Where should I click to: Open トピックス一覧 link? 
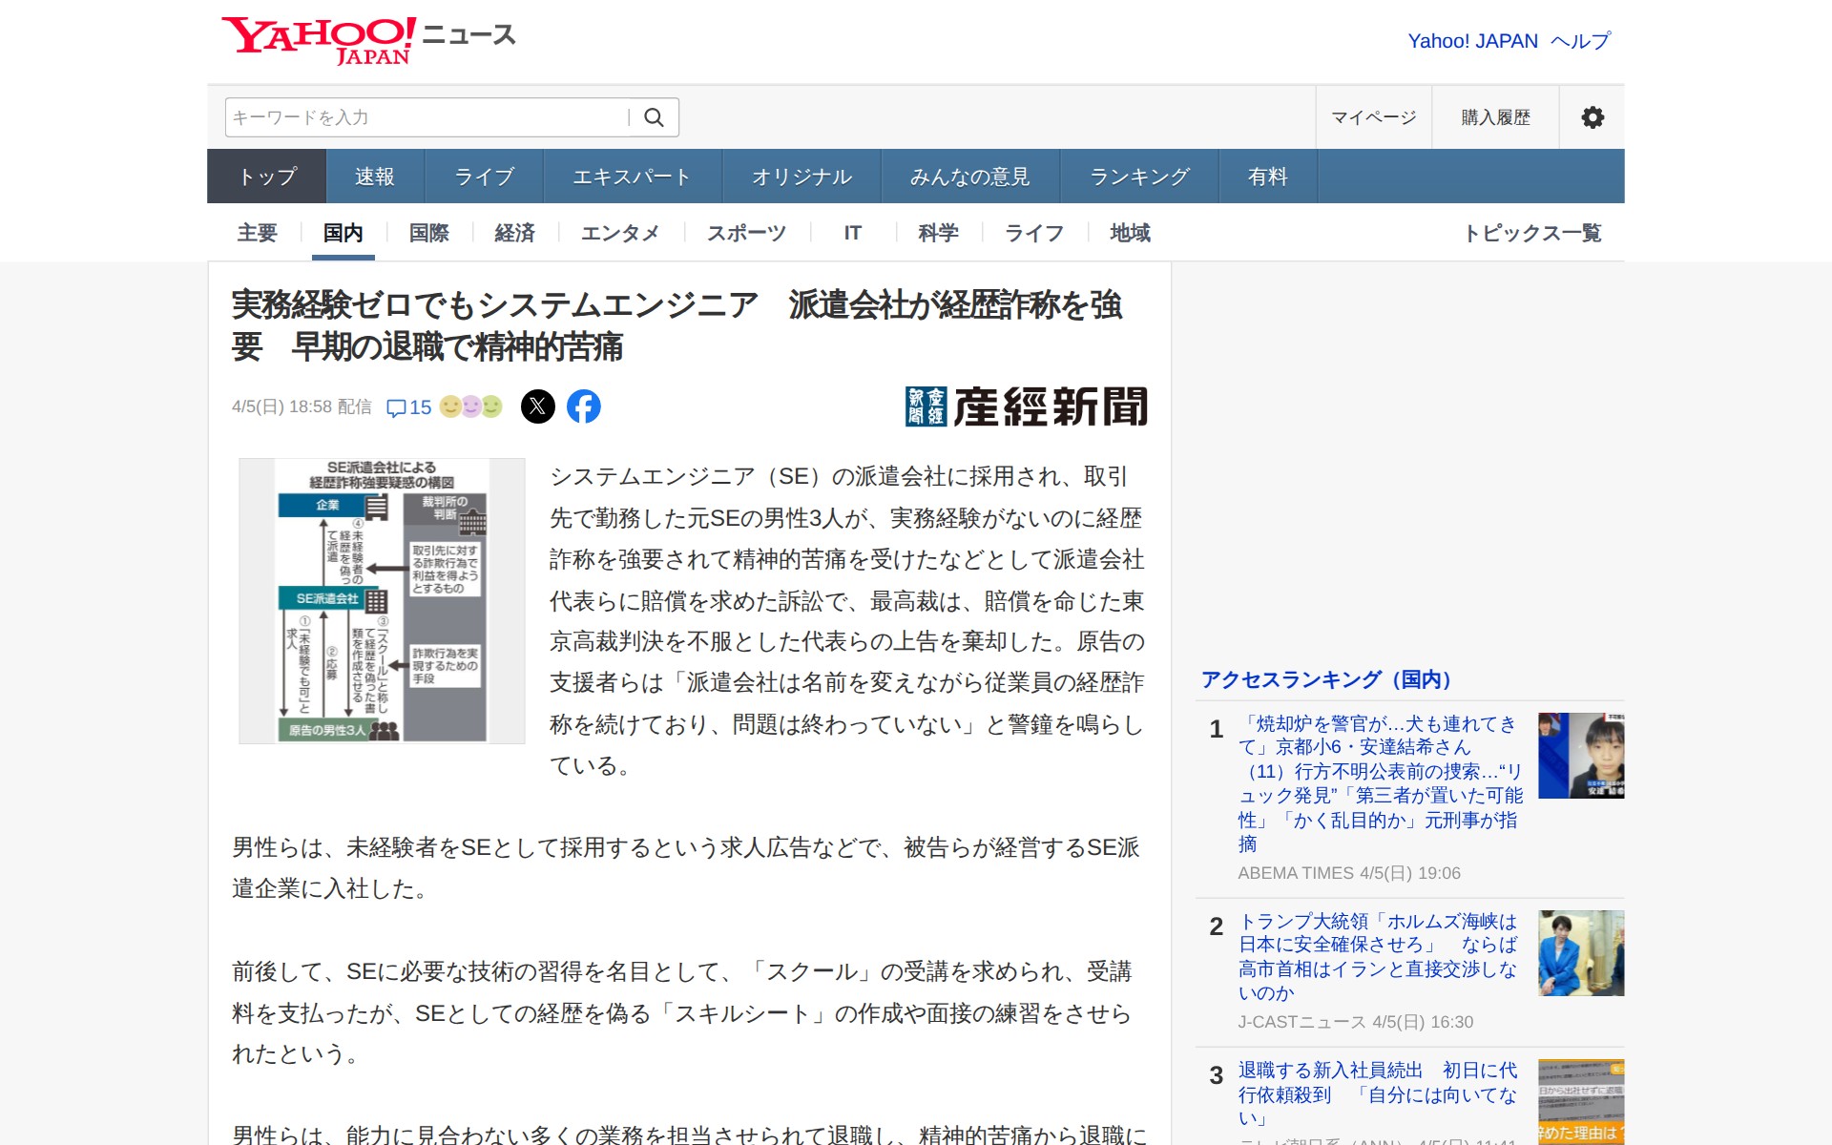point(1532,233)
